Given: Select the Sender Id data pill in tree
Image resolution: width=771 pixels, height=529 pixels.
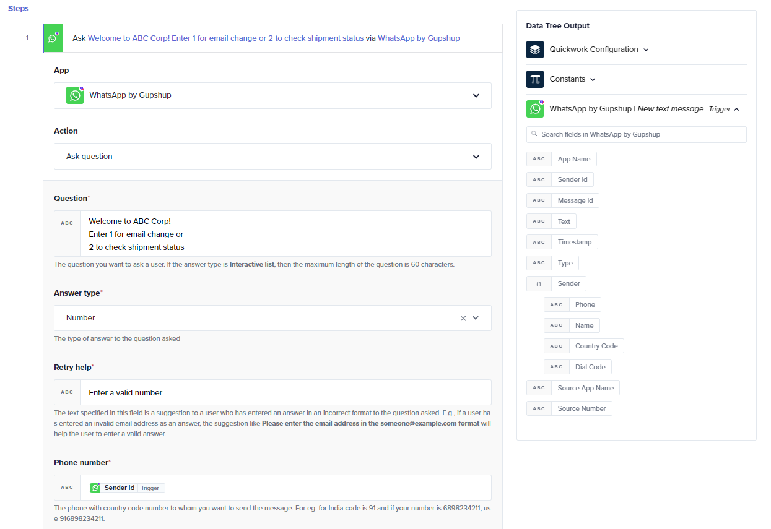Looking at the screenshot, I should 560,179.
